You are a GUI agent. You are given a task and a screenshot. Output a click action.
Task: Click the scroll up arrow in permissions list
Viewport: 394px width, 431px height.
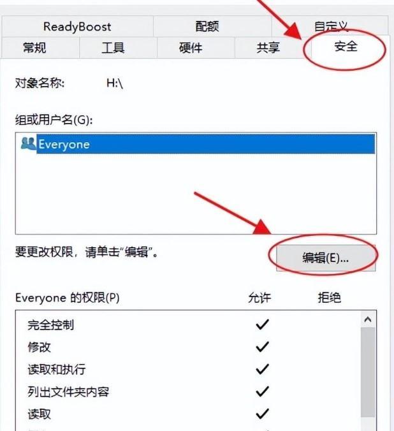[368, 319]
